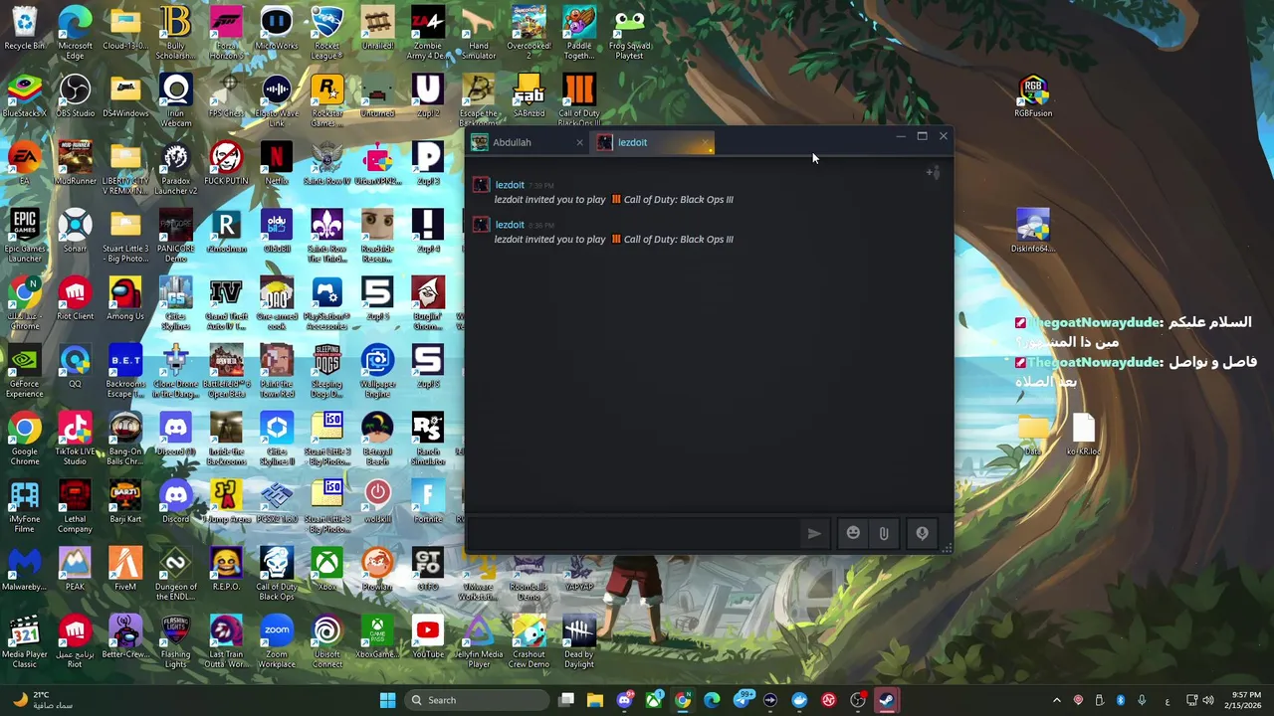Open the Discord desktop shortcut

pos(176,503)
